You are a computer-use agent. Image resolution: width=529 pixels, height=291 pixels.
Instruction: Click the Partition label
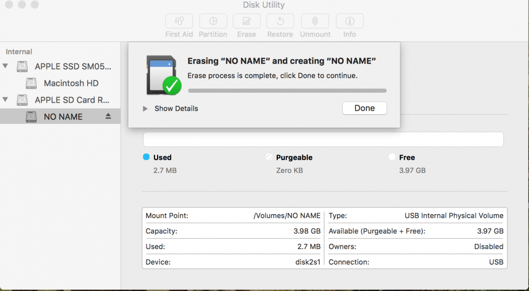click(x=213, y=34)
